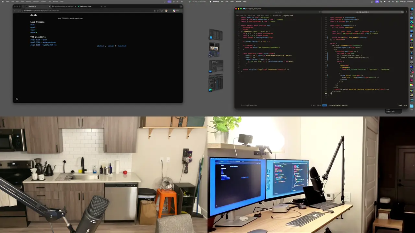
Task: Select the util.ts buffer tab
Action: (268, 16)
